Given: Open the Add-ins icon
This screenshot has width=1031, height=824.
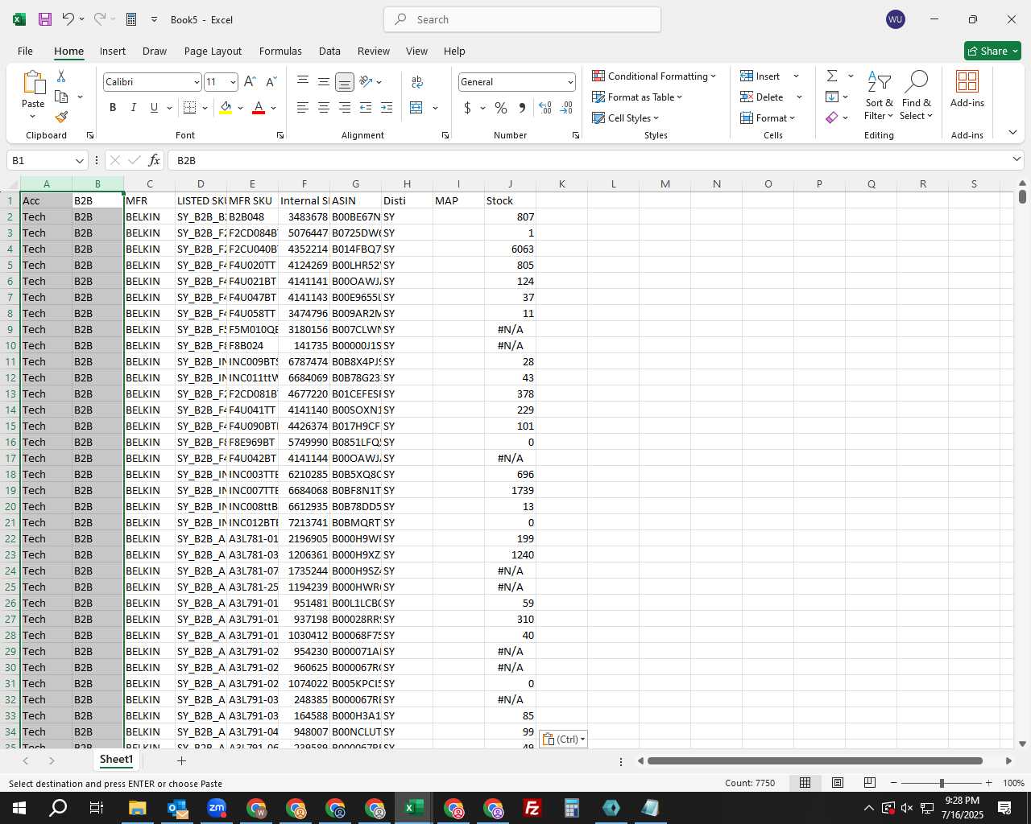Looking at the screenshot, I should click(967, 89).
